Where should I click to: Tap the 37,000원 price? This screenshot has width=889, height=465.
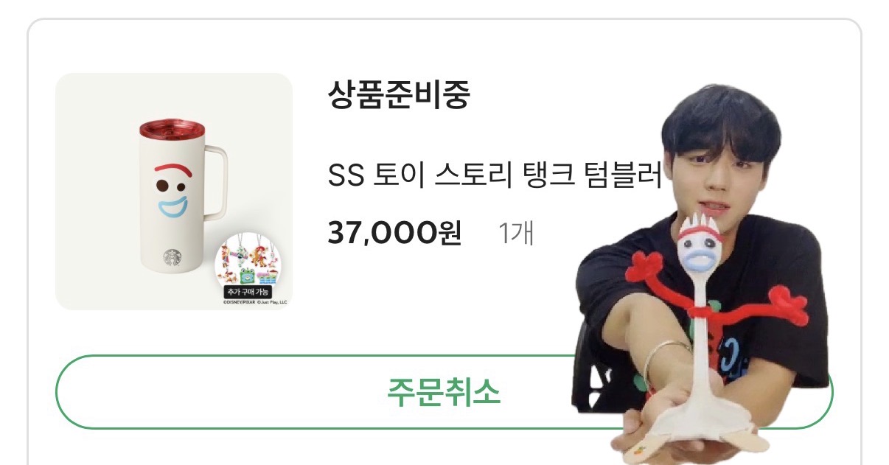click(x=394, y=234)
